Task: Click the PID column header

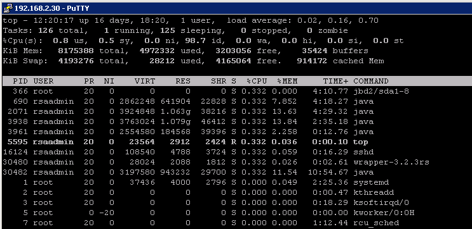Action: (20, 81)
